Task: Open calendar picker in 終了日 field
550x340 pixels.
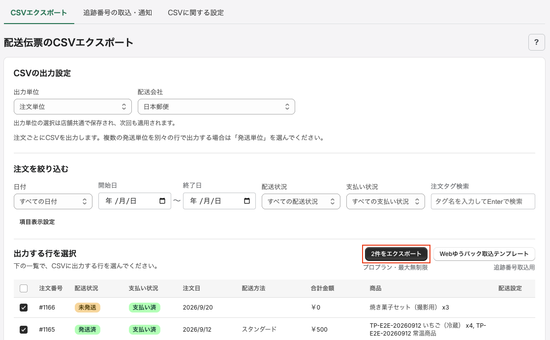Action: [x=247, y=201]
